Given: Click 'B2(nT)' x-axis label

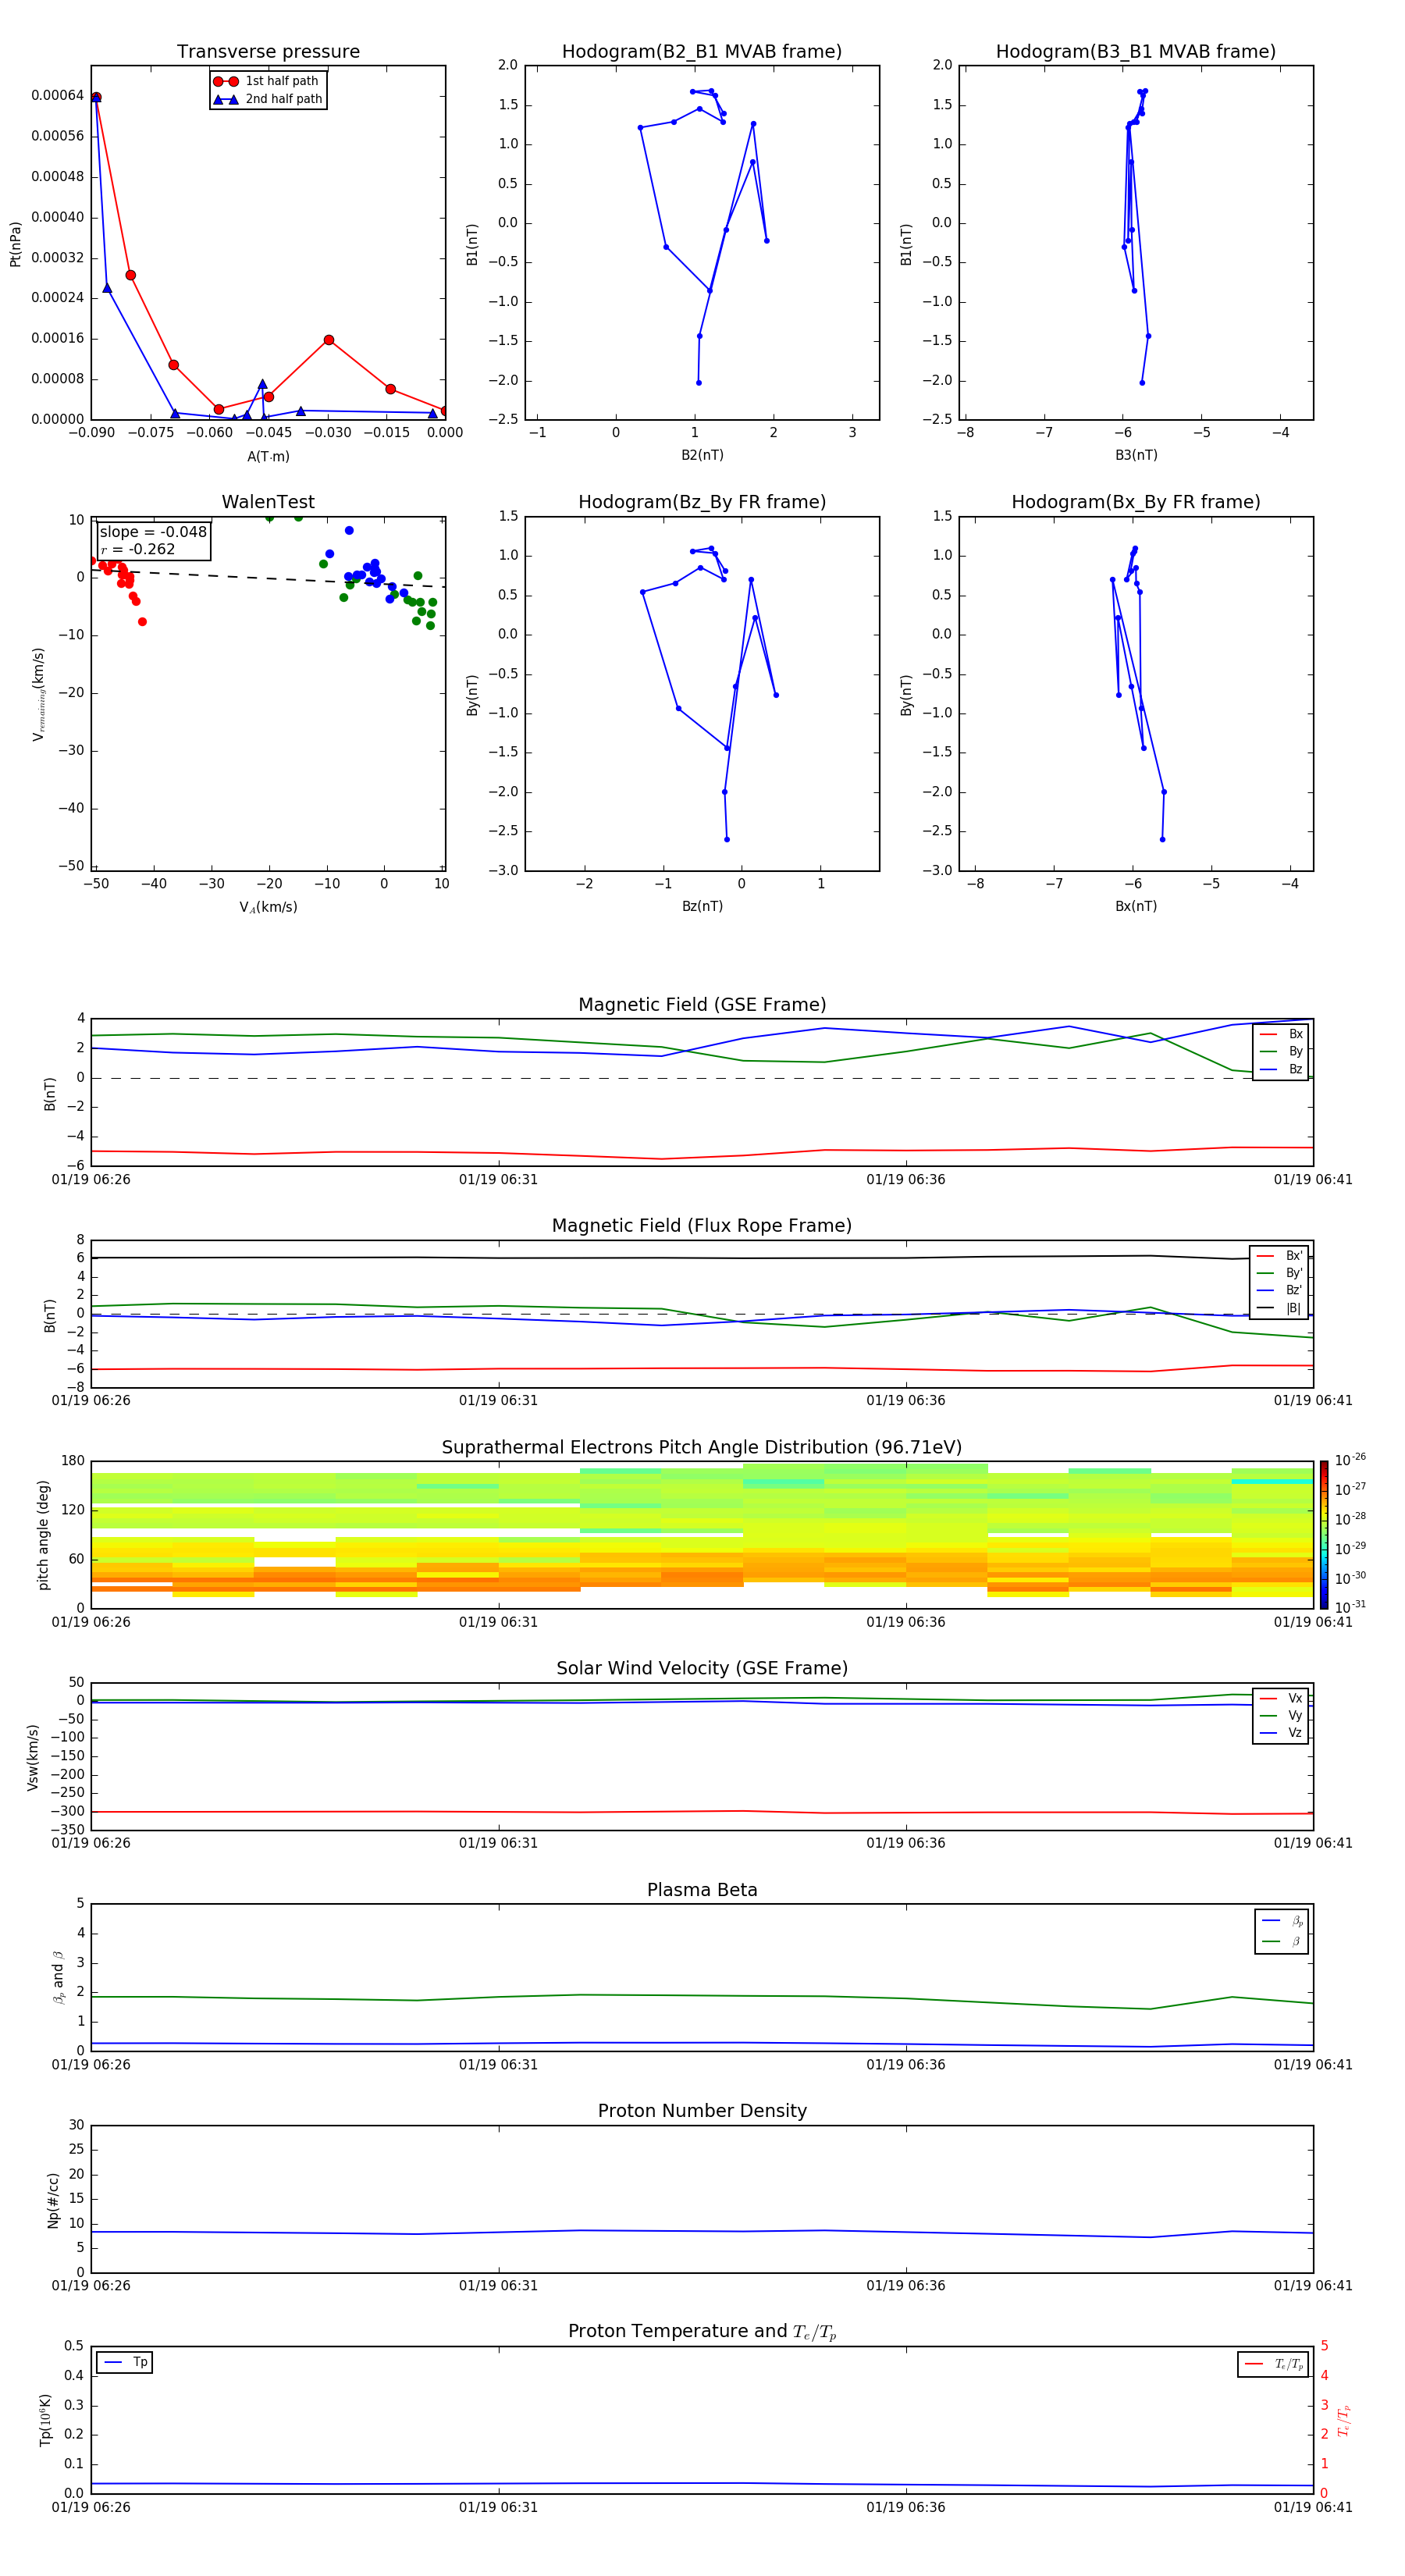Looking at the screenshot, I should click(702, 456).
